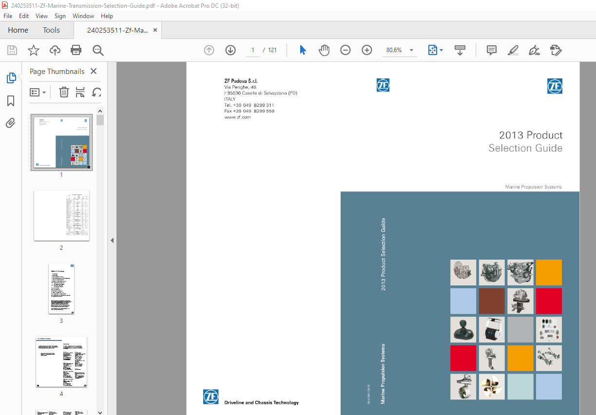Click the "2013 Product" title text
Image resolution: width=596 pixels, height=415 pixels.
coord(531,135)
